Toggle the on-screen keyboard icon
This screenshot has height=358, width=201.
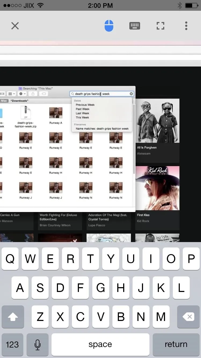pyautogui.click(x=134, y=26)
